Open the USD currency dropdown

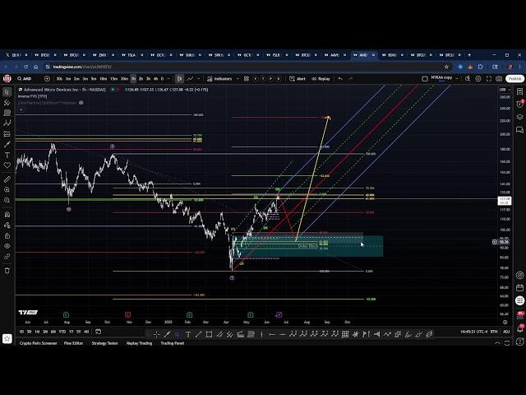tap(505, 90)
